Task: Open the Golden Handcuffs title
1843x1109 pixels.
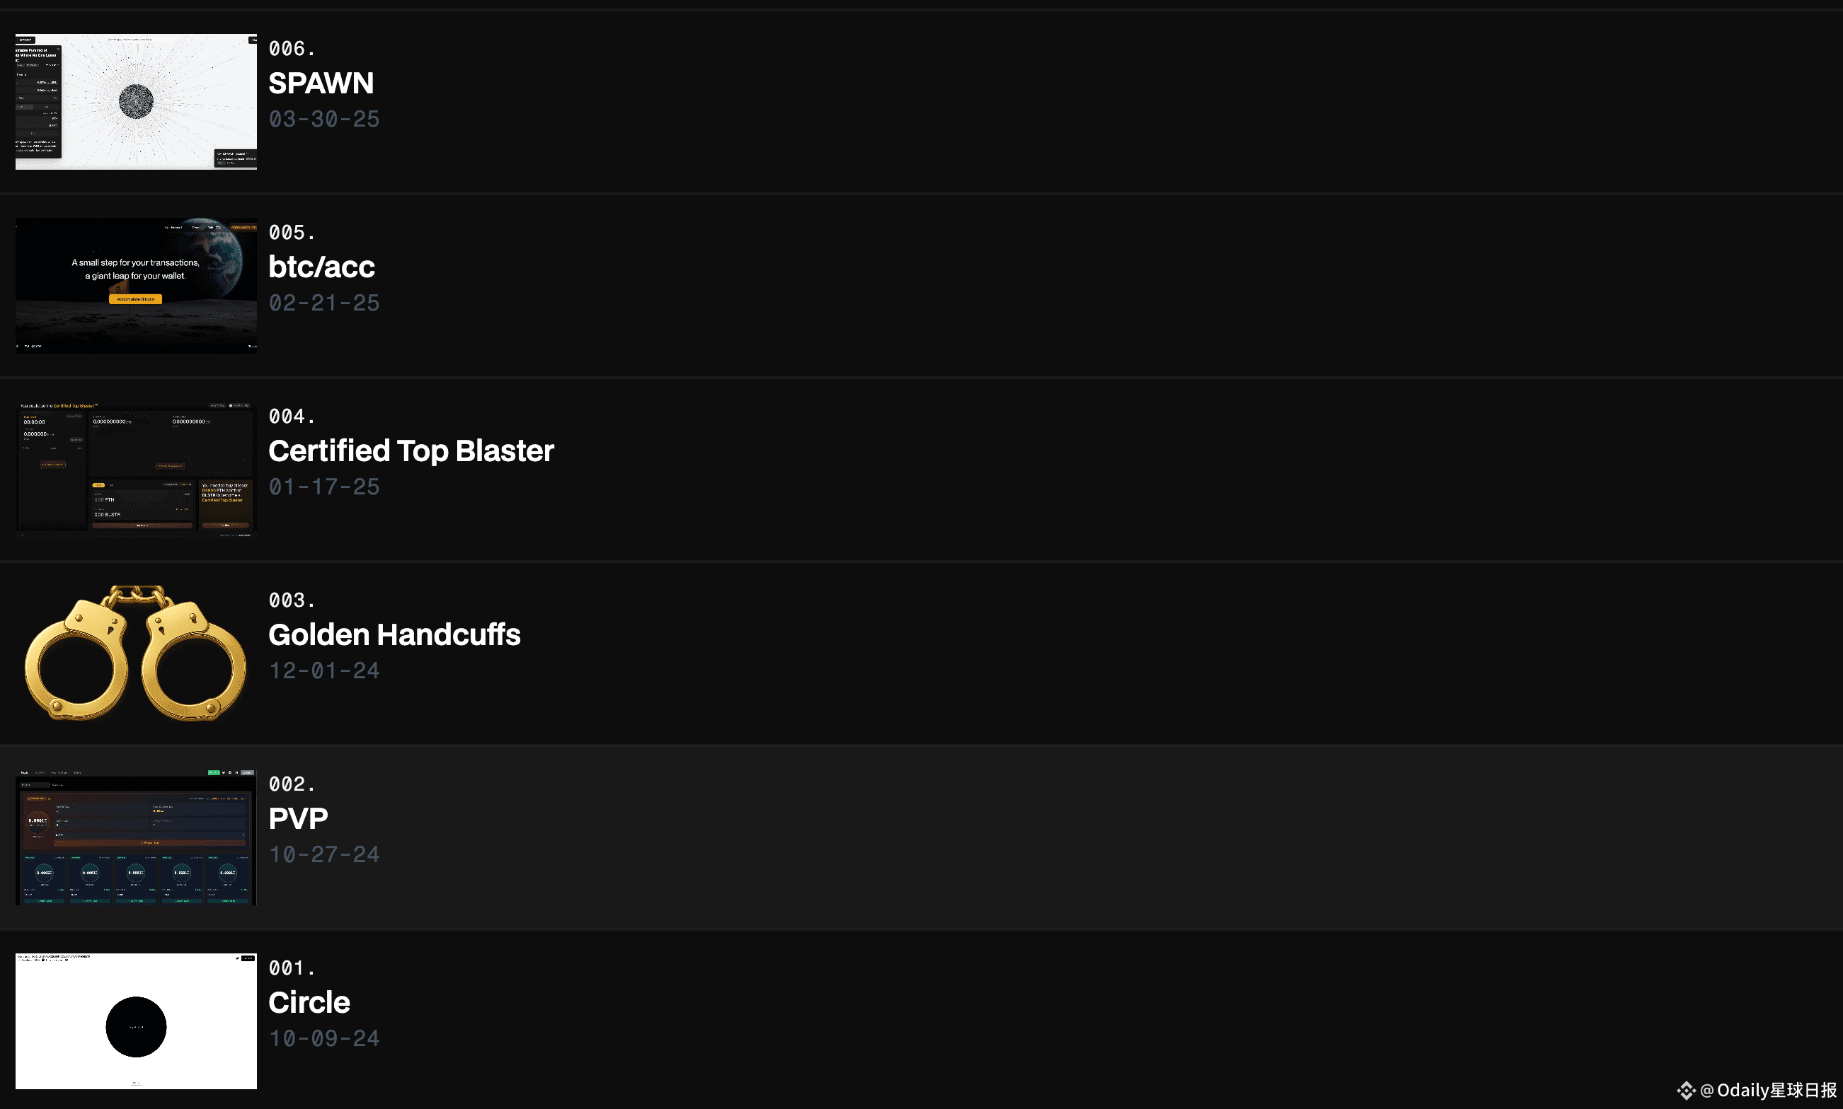Action: tap(394, 634)
